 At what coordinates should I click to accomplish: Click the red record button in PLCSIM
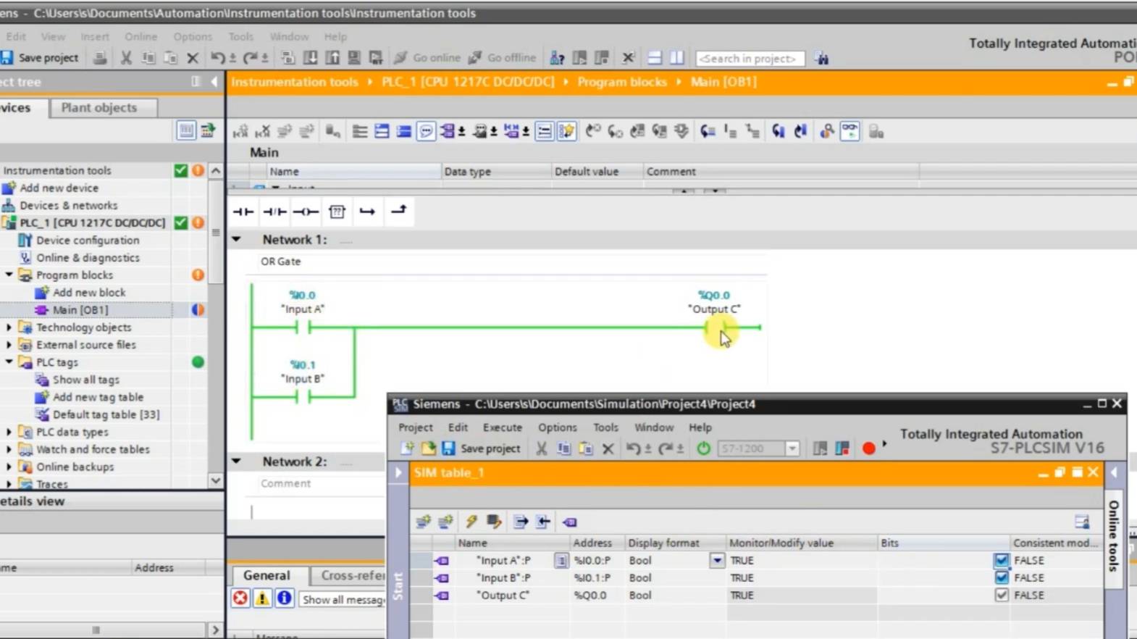869,448
